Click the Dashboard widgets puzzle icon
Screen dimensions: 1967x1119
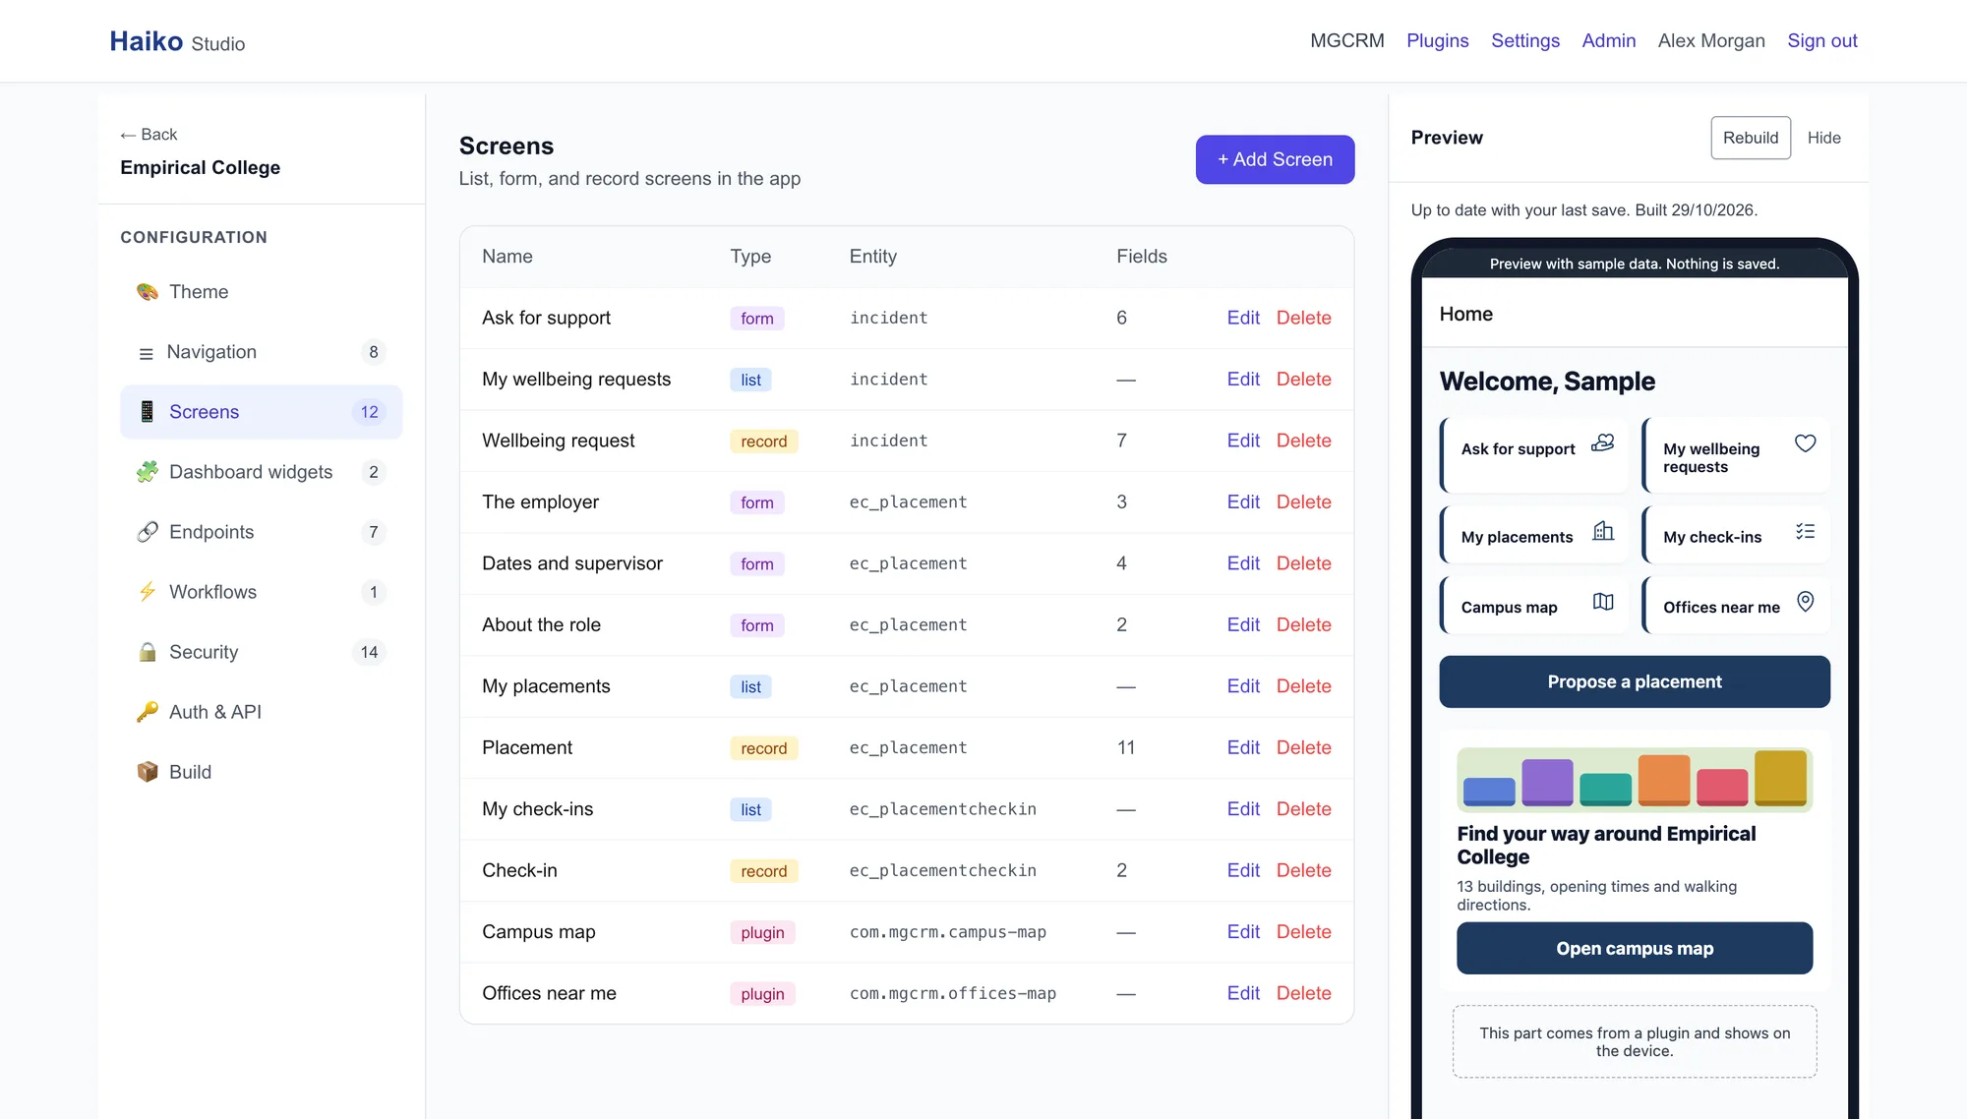click(148, 472)
